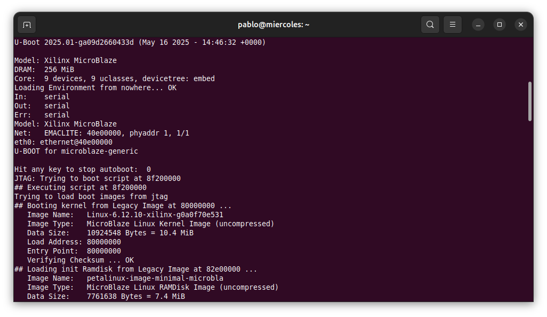Click the new tab icon in the header bar

tap(26, 25)
